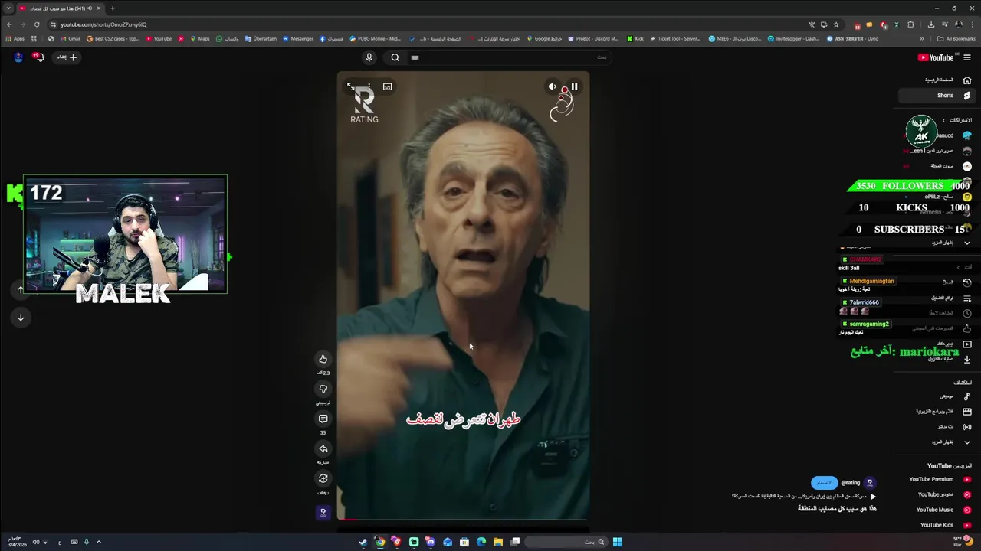Open the Maps bookmark

(199, 38)
